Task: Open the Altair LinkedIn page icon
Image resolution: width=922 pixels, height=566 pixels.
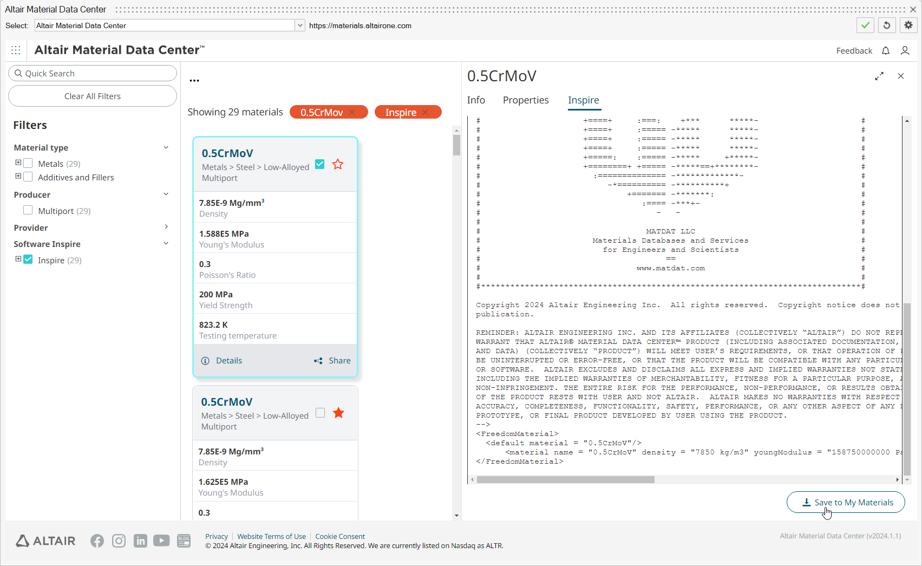Action: click(140, 541)
